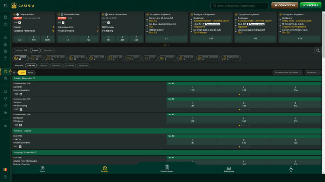Viewport: 325px width, 182px height.
Task: Open stats icon for Vasteras match
Action: (x=21, y=110)
